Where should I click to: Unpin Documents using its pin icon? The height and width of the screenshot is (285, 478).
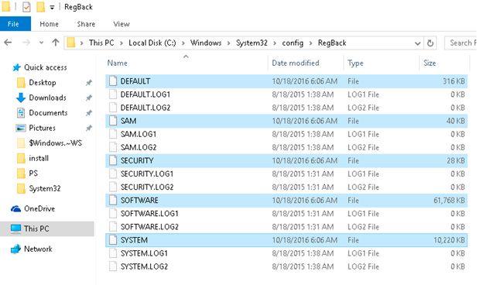tap(89, 113)
